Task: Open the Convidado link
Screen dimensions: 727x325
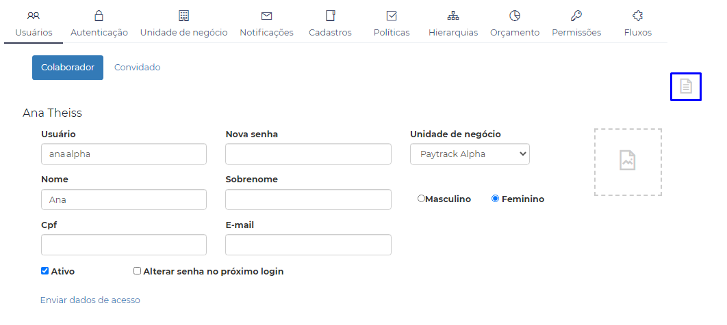Action: coord(137,68)
